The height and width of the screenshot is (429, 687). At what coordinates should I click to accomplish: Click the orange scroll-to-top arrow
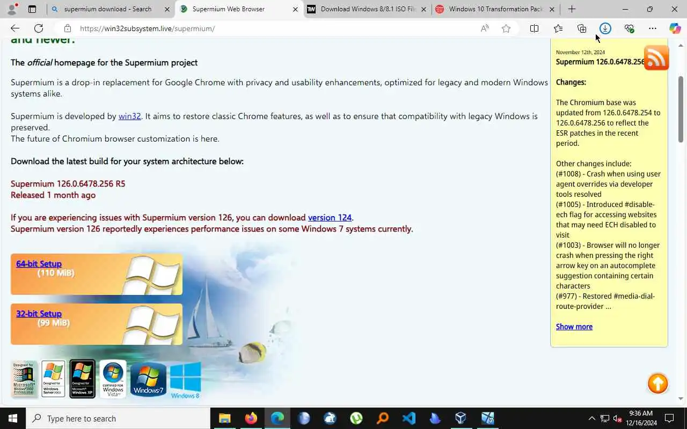tap(657, 383)
